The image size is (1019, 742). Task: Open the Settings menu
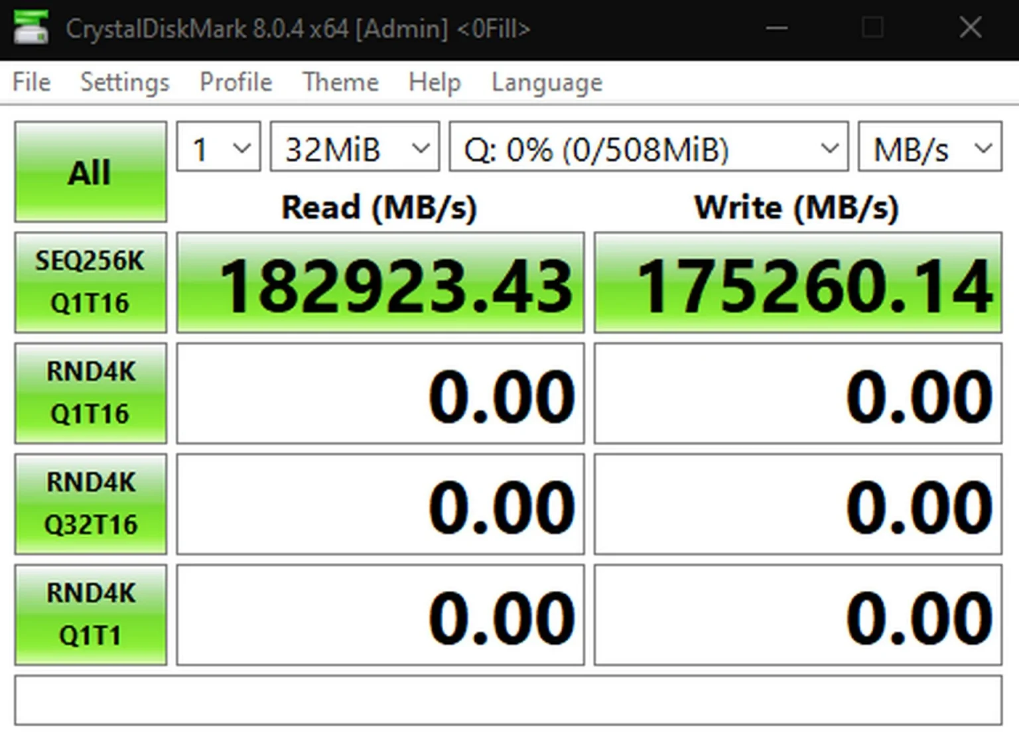click(x=125, y=82)
